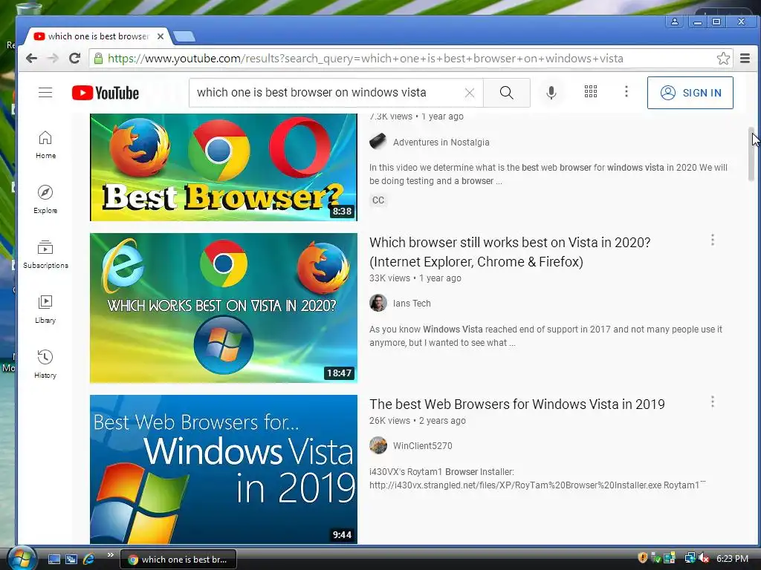Open options for the Ians Tech video
Viewport: 761px width, 570px height.
[712, 240]
